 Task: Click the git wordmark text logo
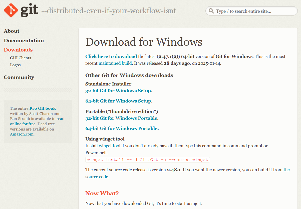[29, 10]
